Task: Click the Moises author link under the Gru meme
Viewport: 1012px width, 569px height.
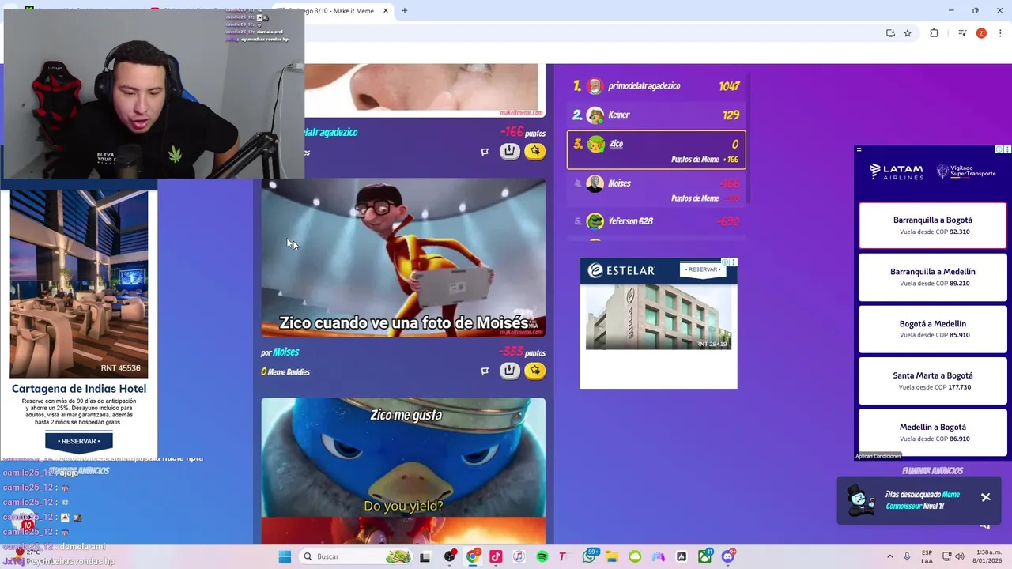Action: point(286,352)
